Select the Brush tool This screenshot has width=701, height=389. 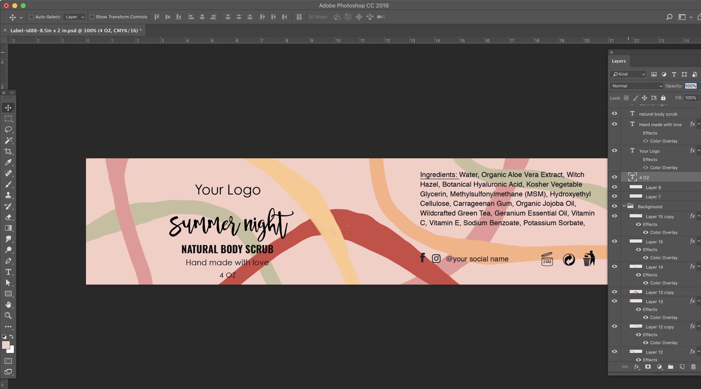[8, 184]
